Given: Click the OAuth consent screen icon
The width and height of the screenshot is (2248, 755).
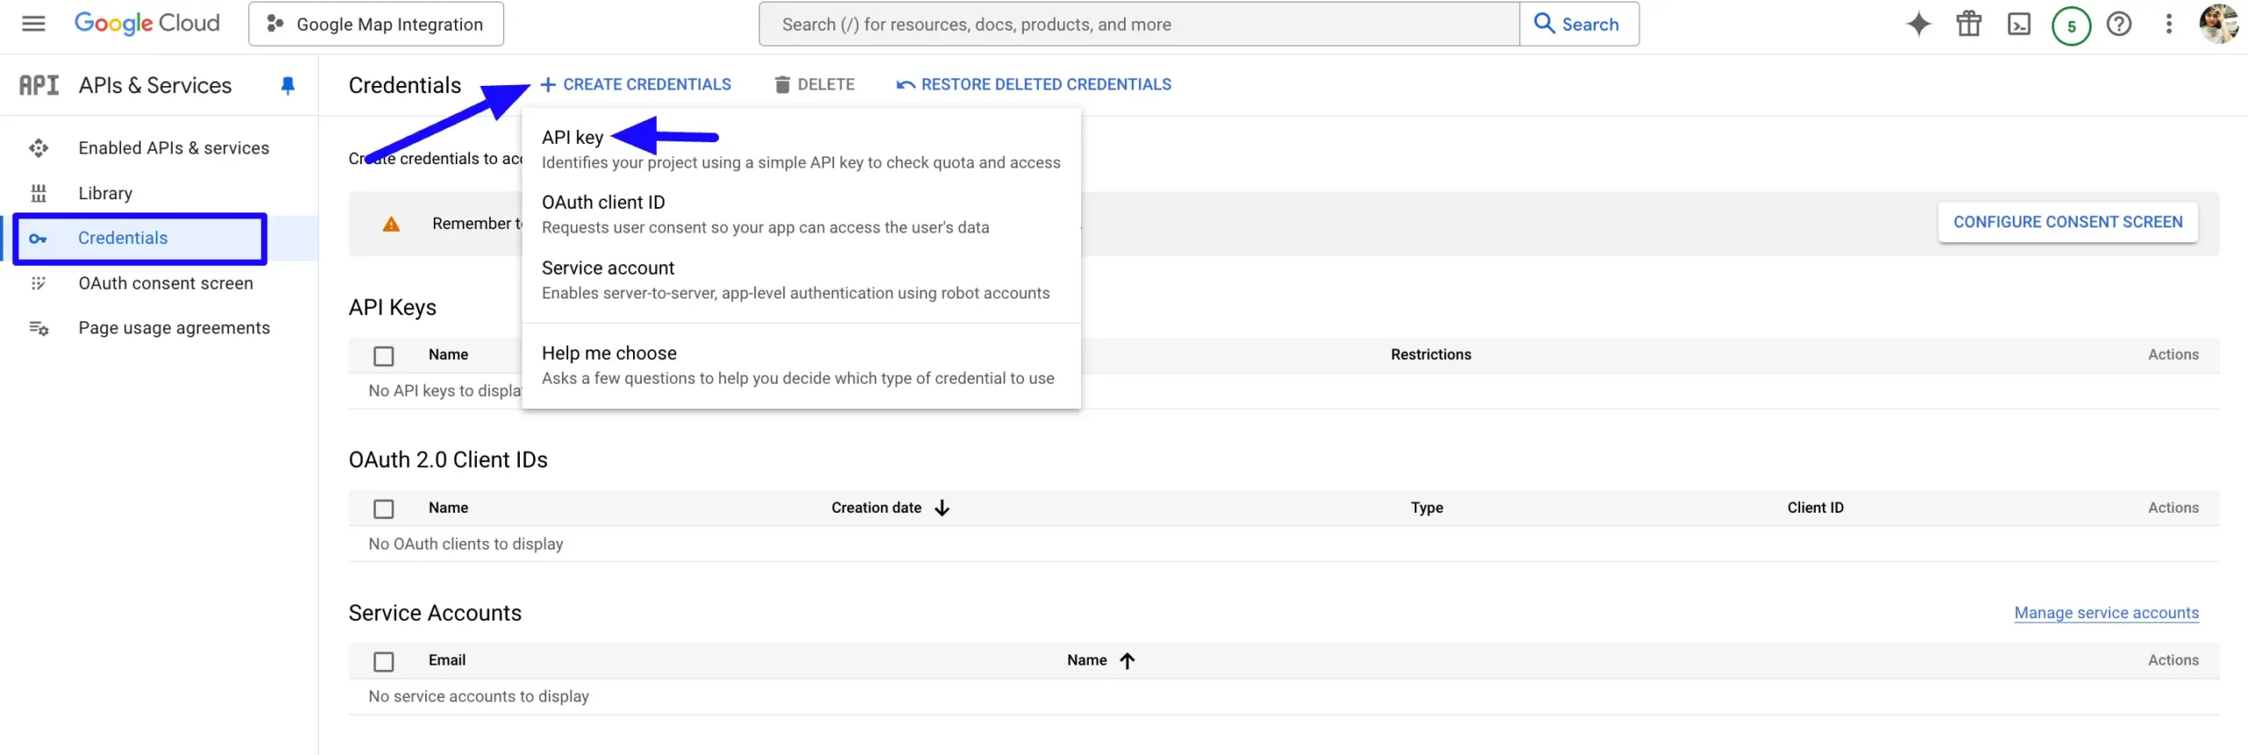Looking at the screenshot, I should [38, 284].
